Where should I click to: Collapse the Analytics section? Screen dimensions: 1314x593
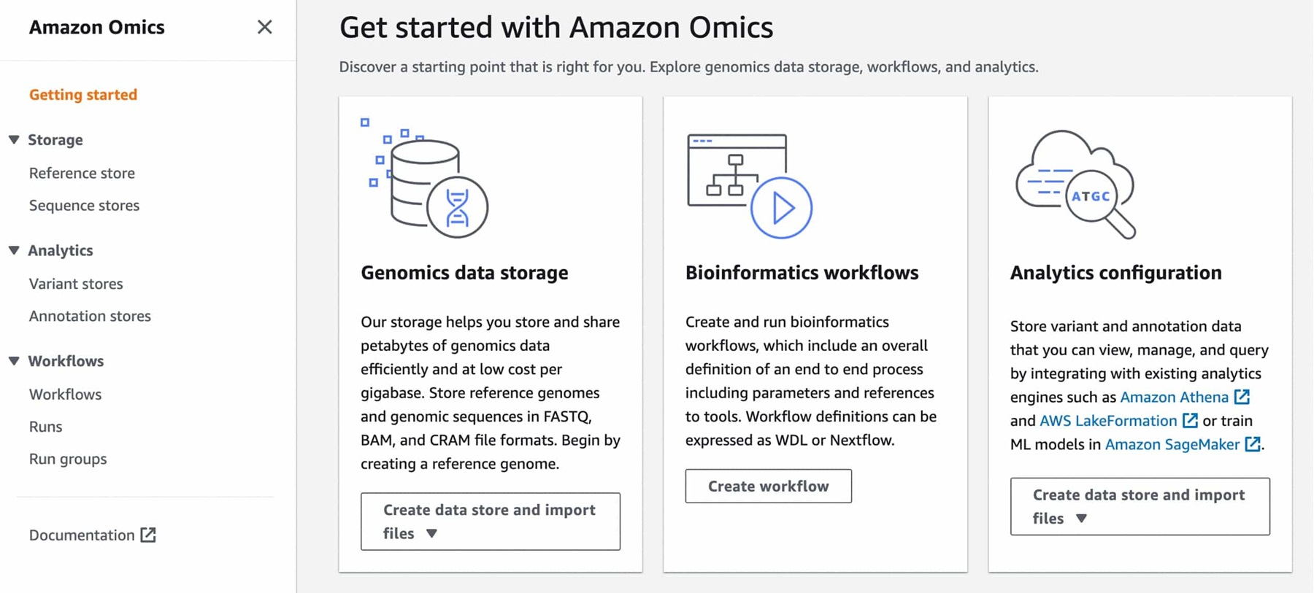pos(13,250)
